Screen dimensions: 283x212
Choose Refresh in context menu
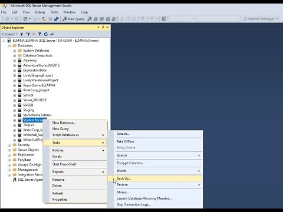click(75, 193)
